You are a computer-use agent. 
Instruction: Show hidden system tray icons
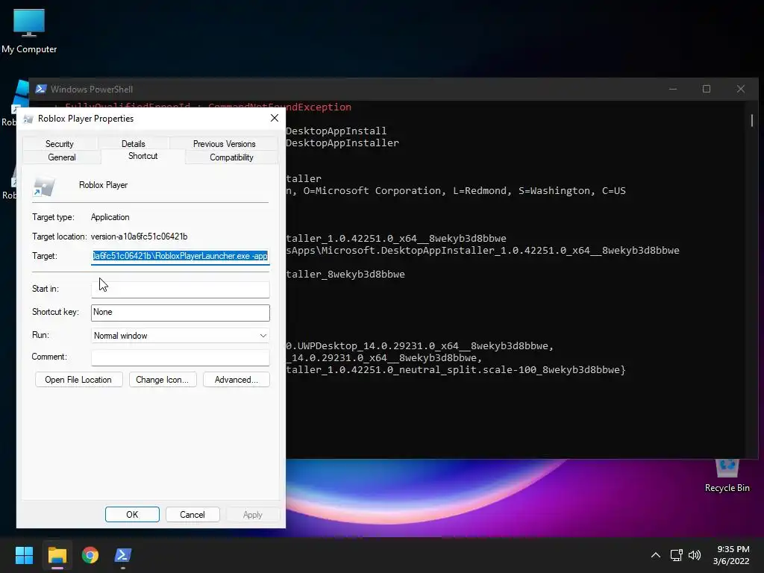[656, 555]
